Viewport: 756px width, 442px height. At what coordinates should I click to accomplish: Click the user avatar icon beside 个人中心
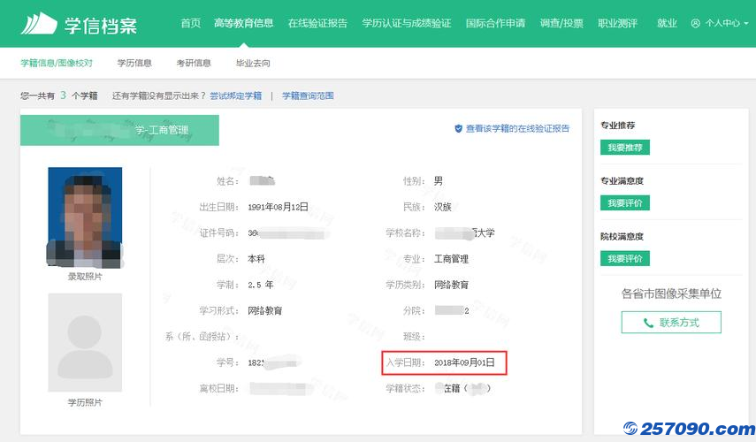pyautogui.click(x=695, y=24)
